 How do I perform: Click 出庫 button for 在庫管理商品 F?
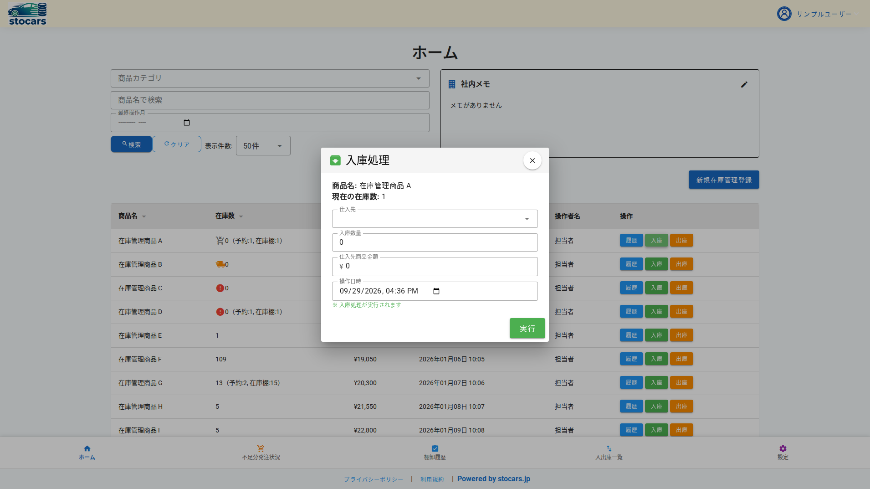pyautogui.click(x=681, y=359)
